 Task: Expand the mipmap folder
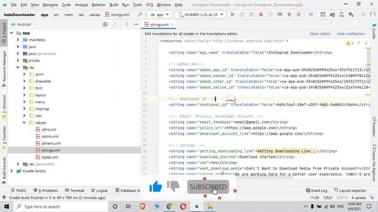point(24,109)
